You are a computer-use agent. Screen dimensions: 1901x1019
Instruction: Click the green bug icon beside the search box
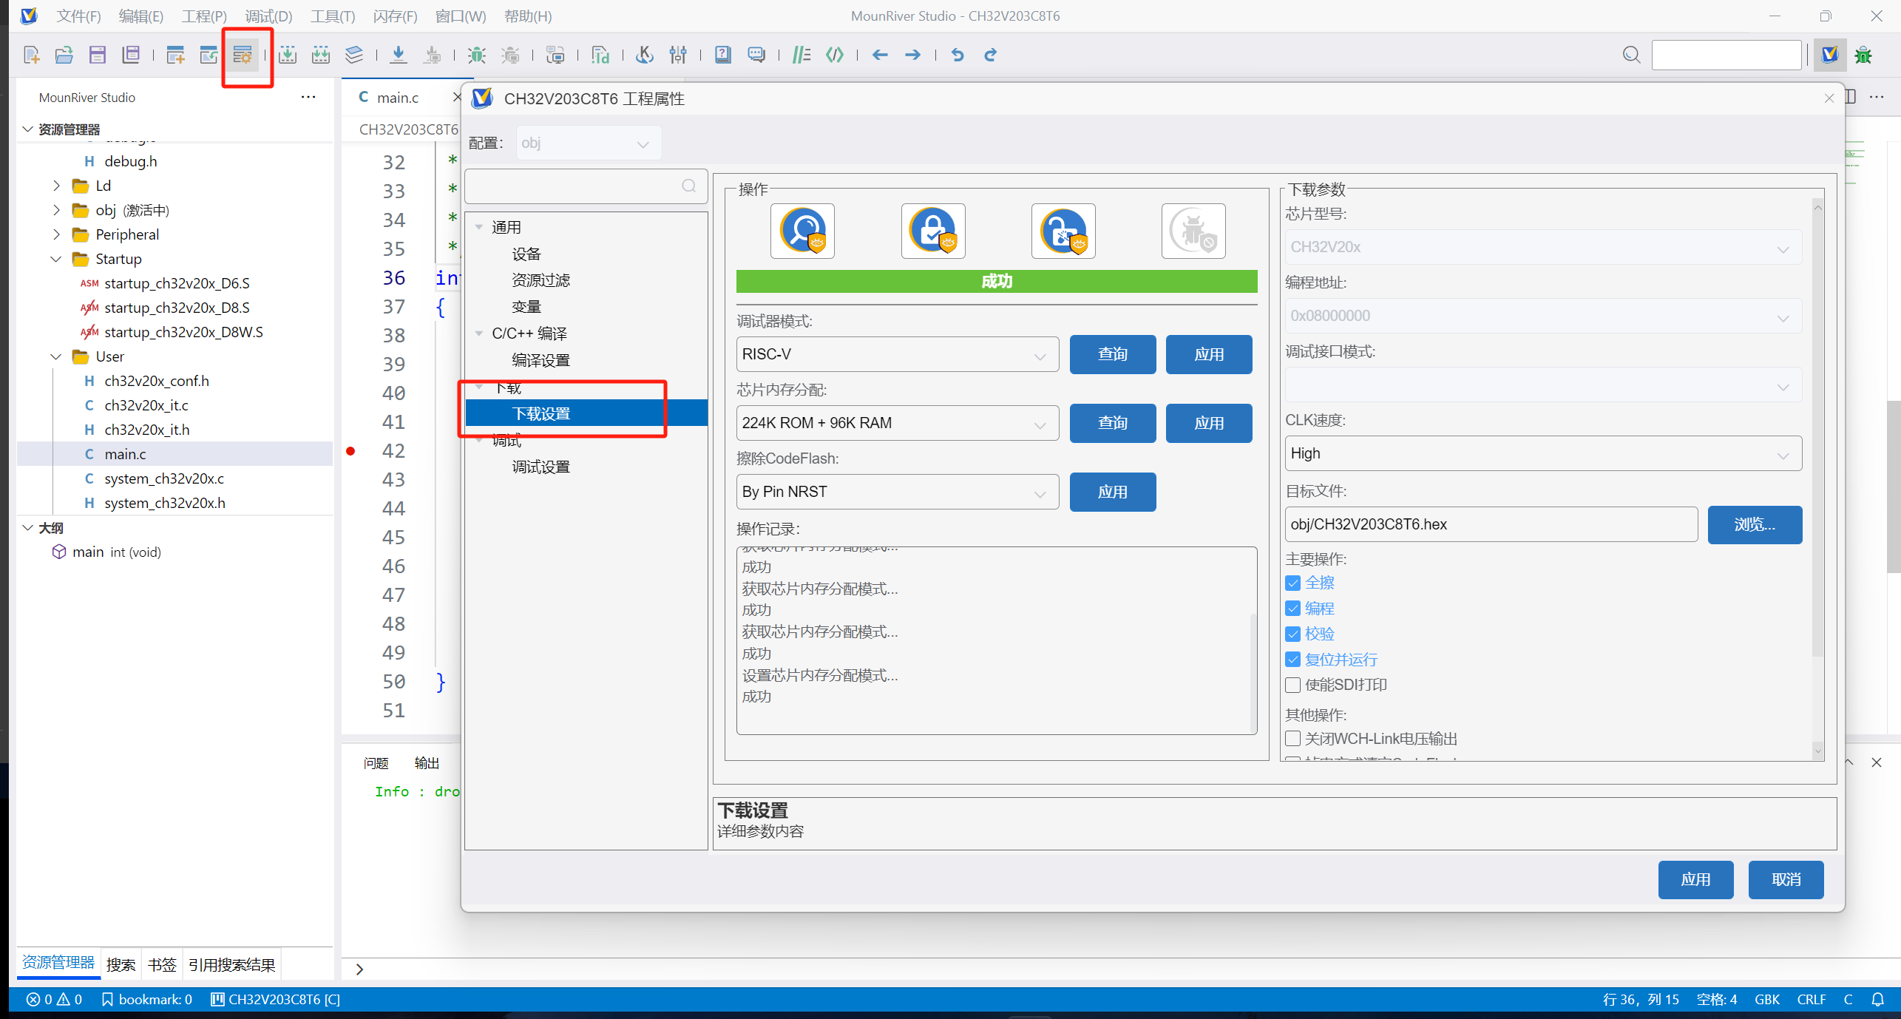[1863, 55]
